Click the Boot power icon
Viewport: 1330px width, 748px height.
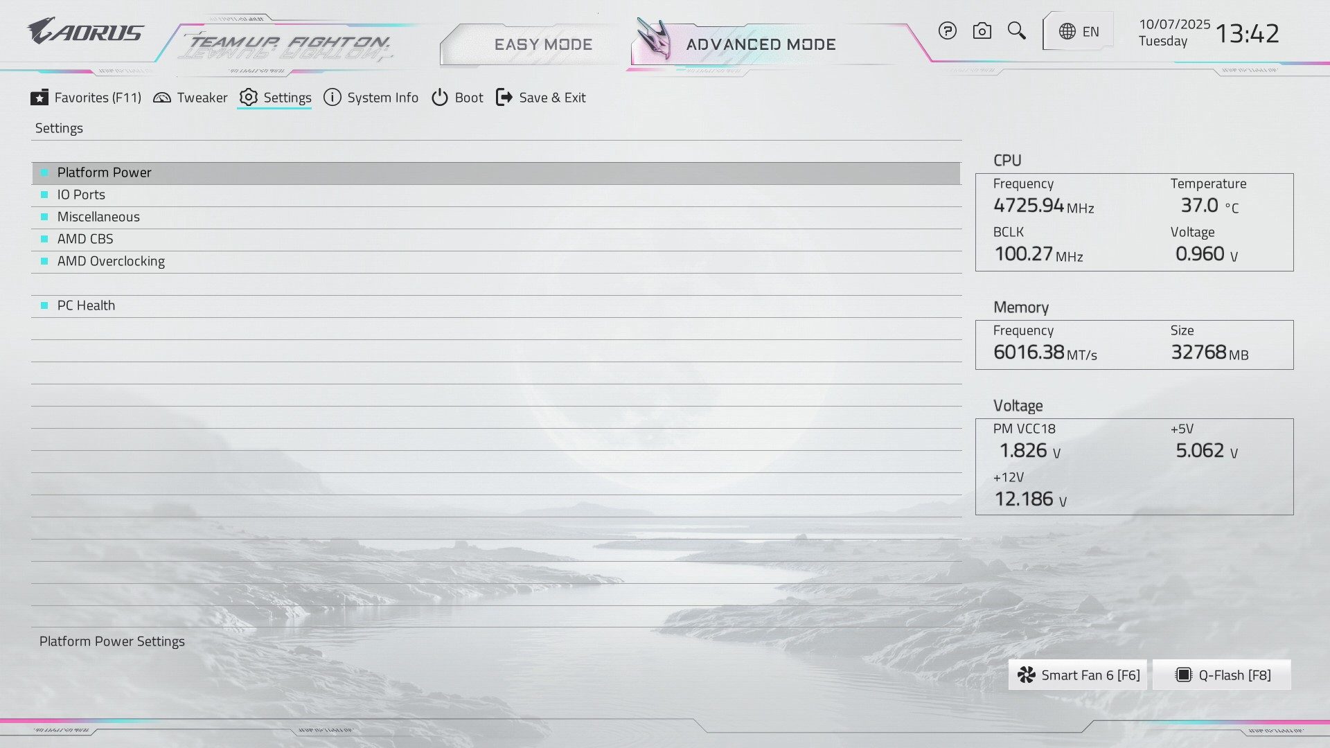point(440,98)
